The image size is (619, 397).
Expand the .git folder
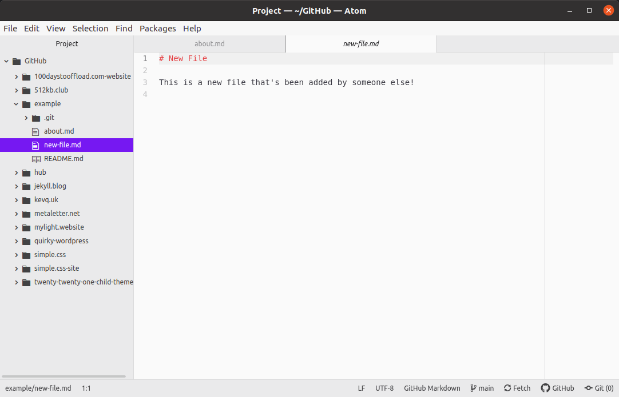tap(26, 117)
